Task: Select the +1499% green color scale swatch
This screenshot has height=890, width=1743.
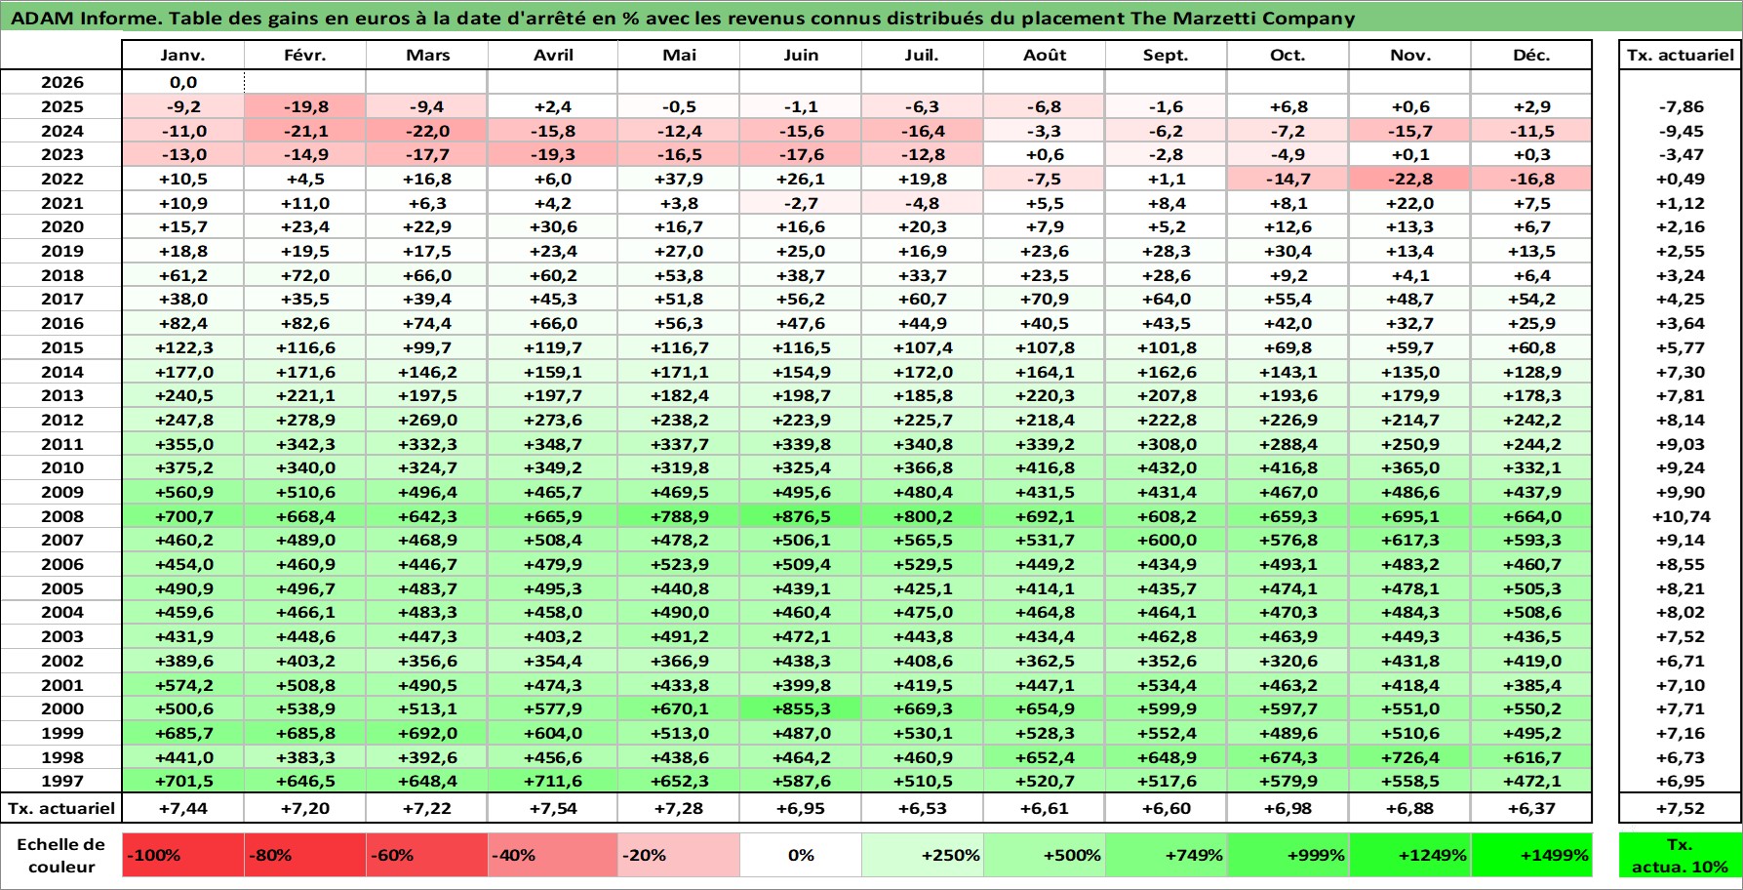Action: click(1531, 855)
